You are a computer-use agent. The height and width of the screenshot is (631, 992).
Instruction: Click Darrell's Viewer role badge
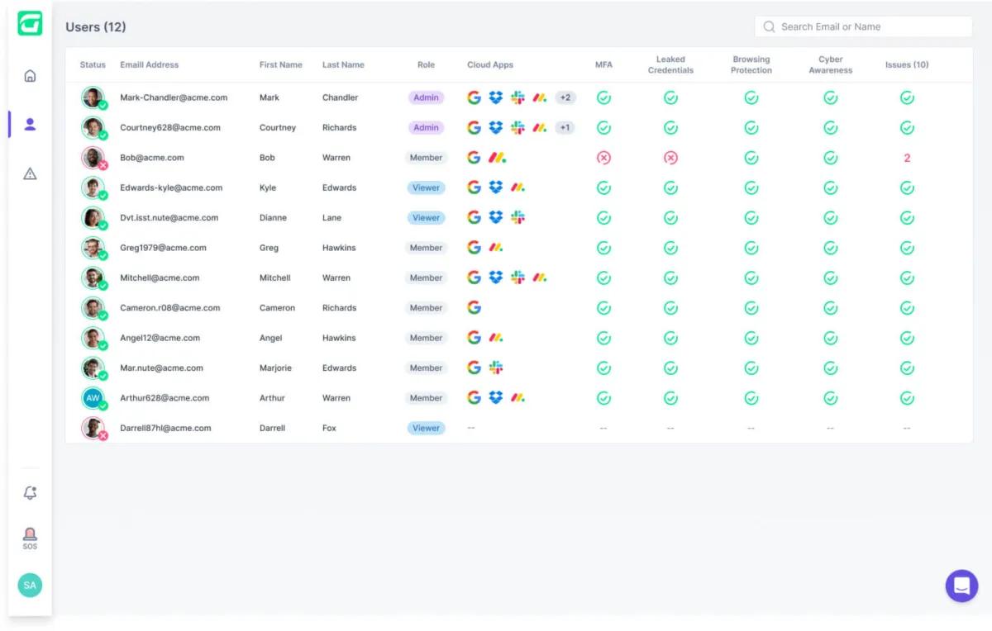pyautogui.click(x=426, y=428)
